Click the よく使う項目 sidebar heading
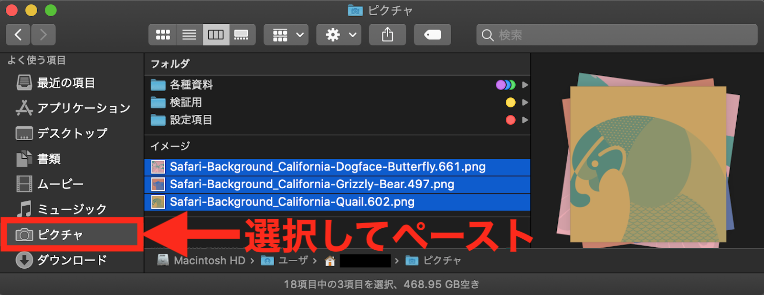This screenshot has height=295, width=764. pyautogui.click(x=36, y=60)
